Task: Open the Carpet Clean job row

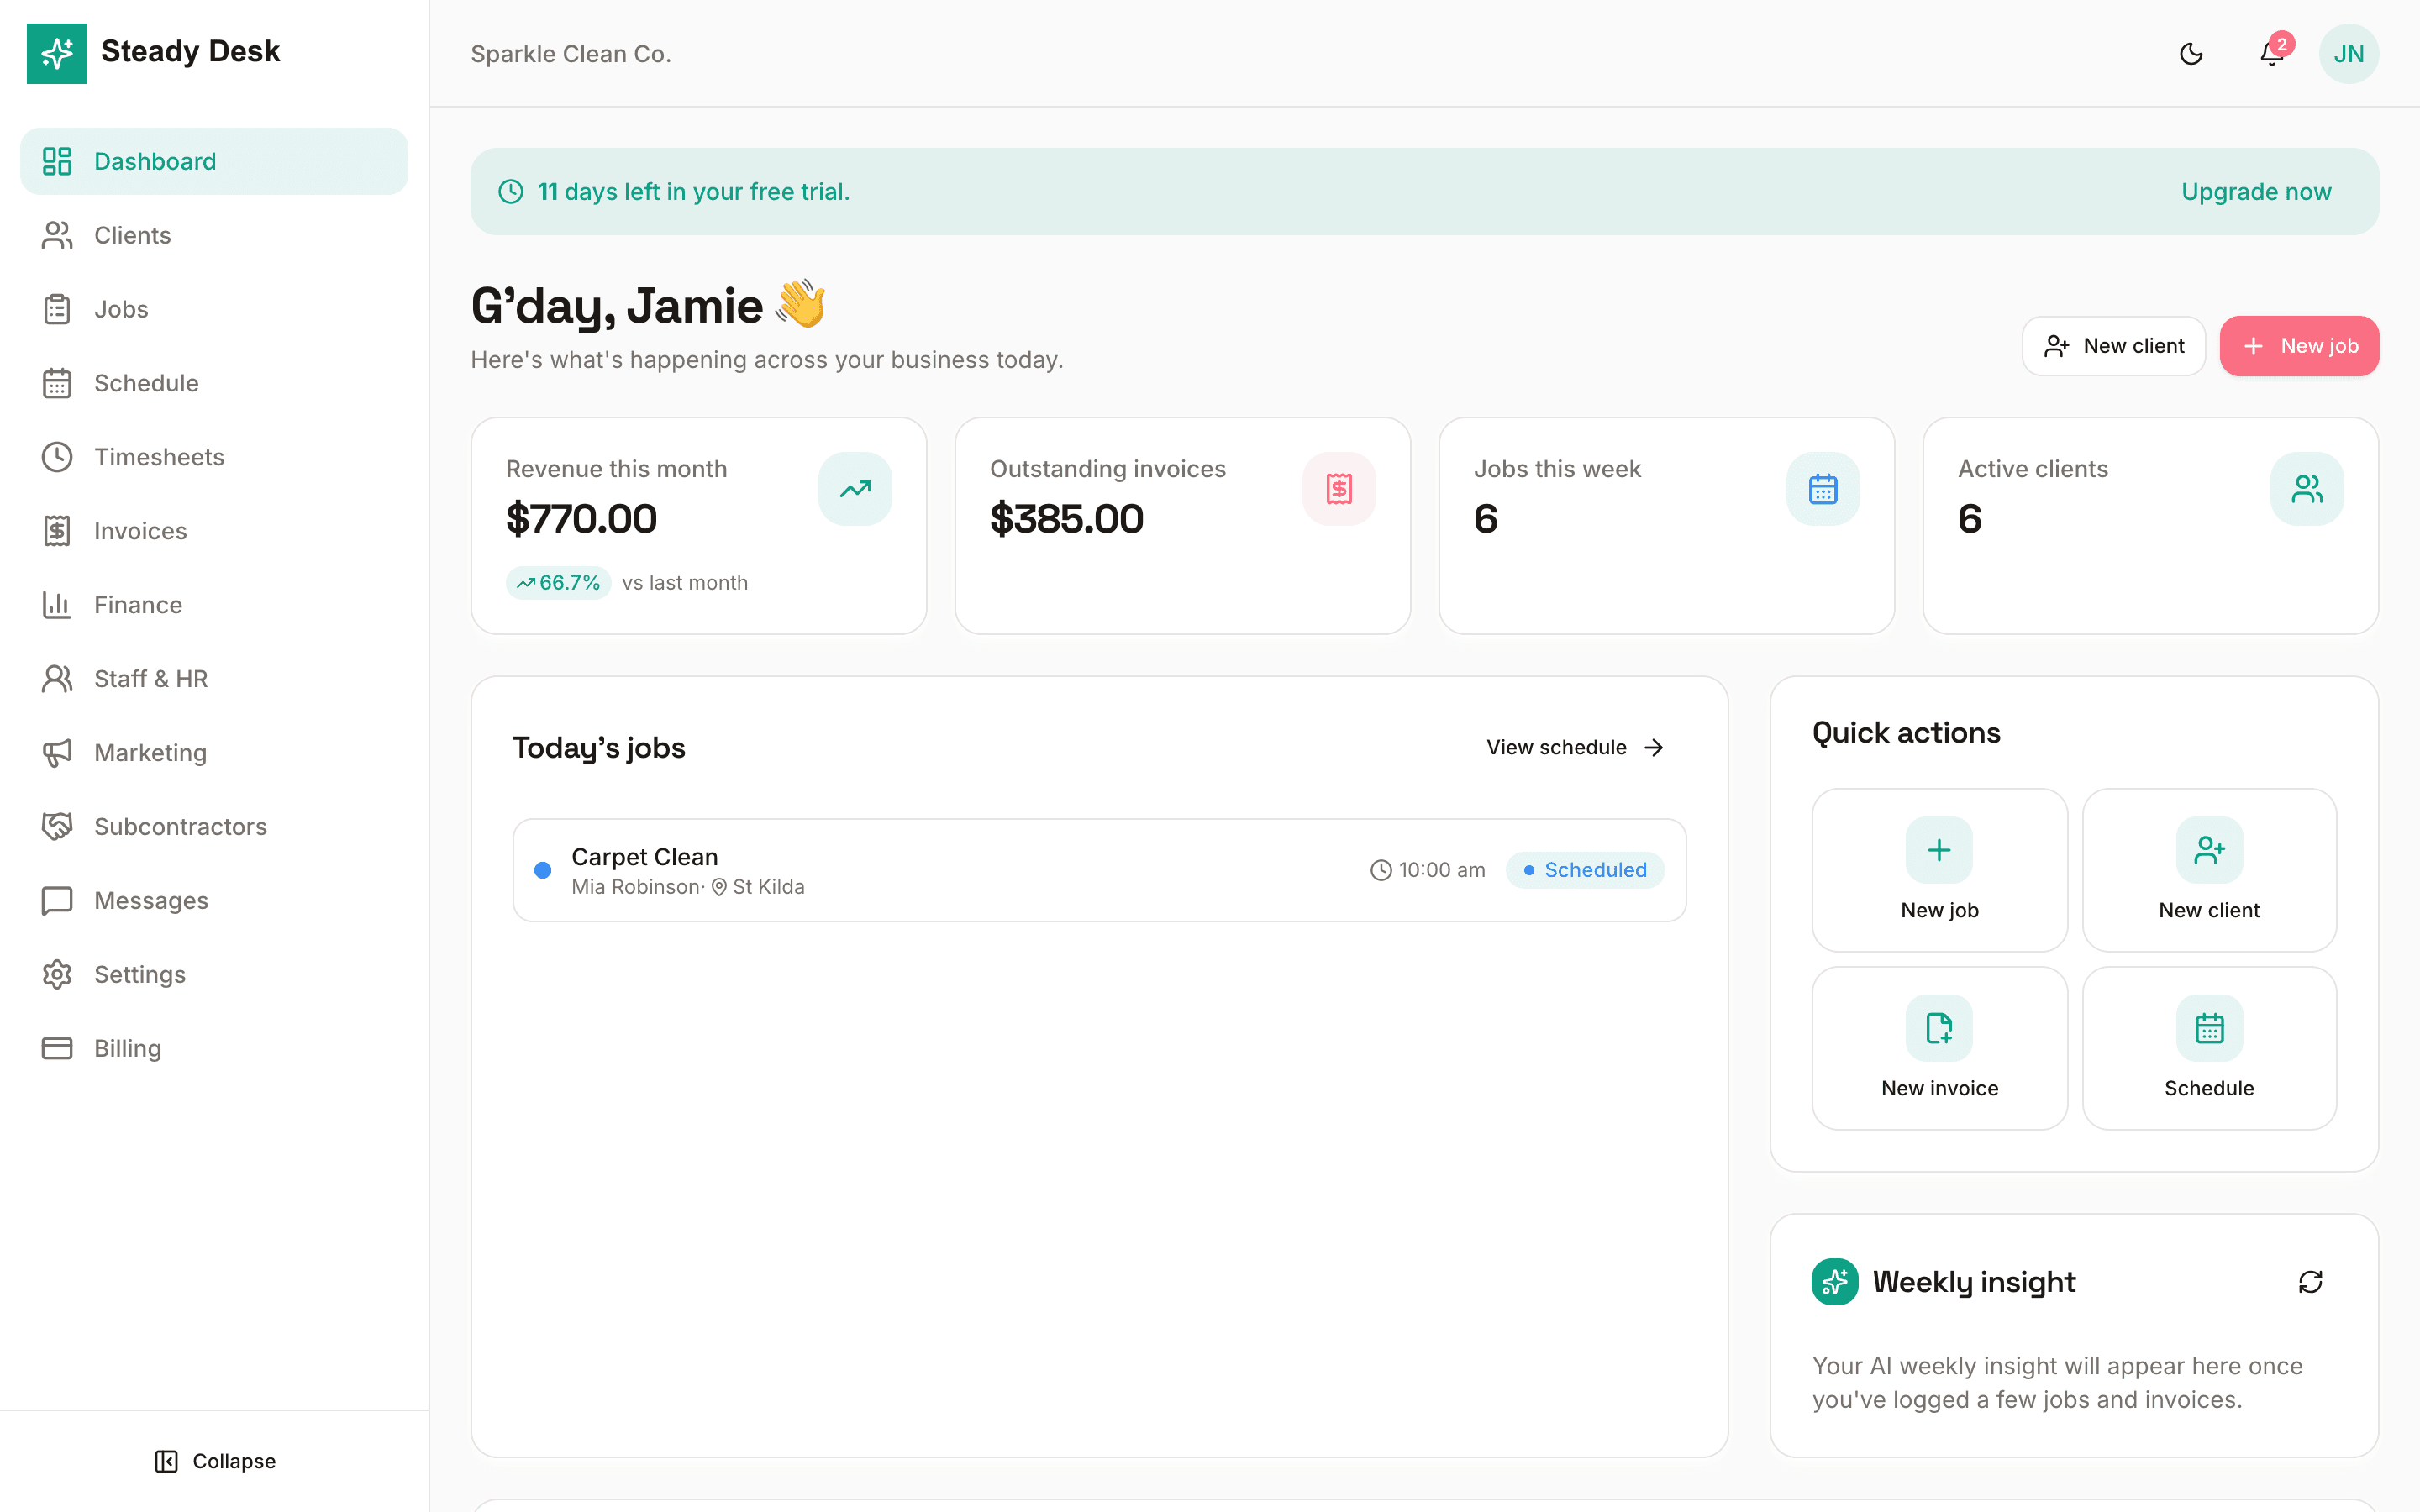Action: 1099,870
